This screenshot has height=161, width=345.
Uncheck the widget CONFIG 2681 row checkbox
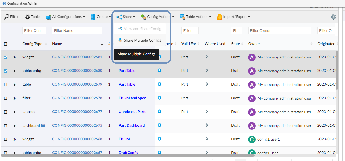pos(6,57)
